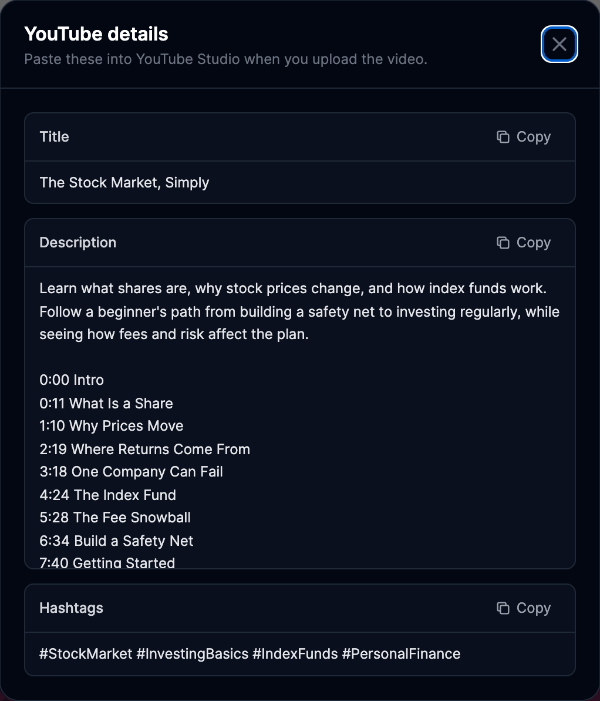Screen dimensions: 600x701
Task: Click the copy icon beside Title
Action: (503, 137)
